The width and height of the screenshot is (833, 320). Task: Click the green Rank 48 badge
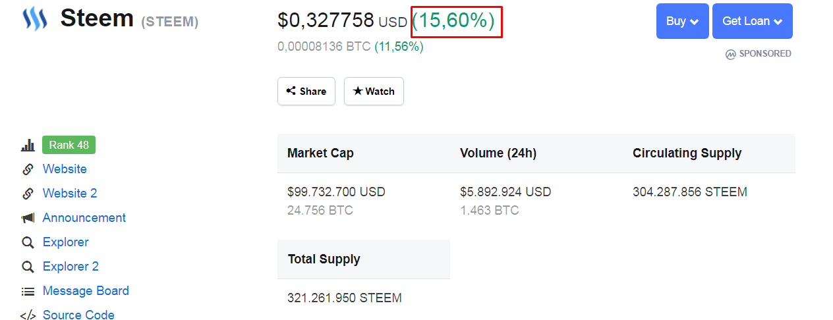point(69,145)
